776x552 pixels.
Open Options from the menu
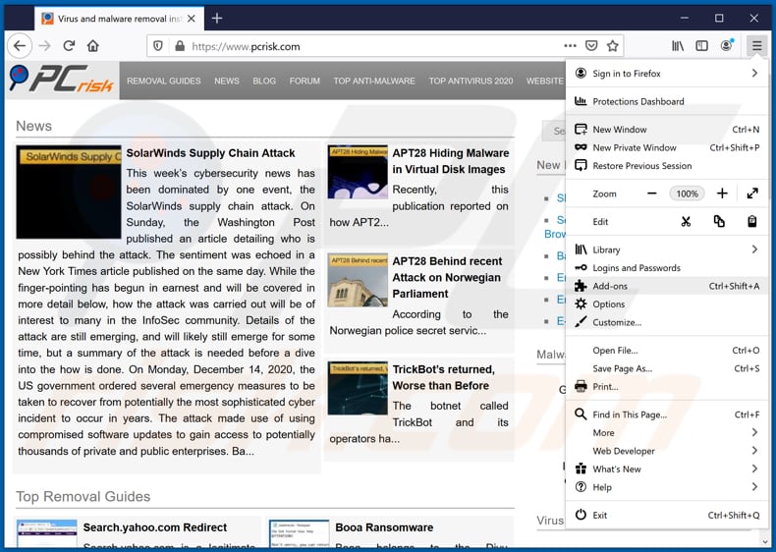(666, 304)
